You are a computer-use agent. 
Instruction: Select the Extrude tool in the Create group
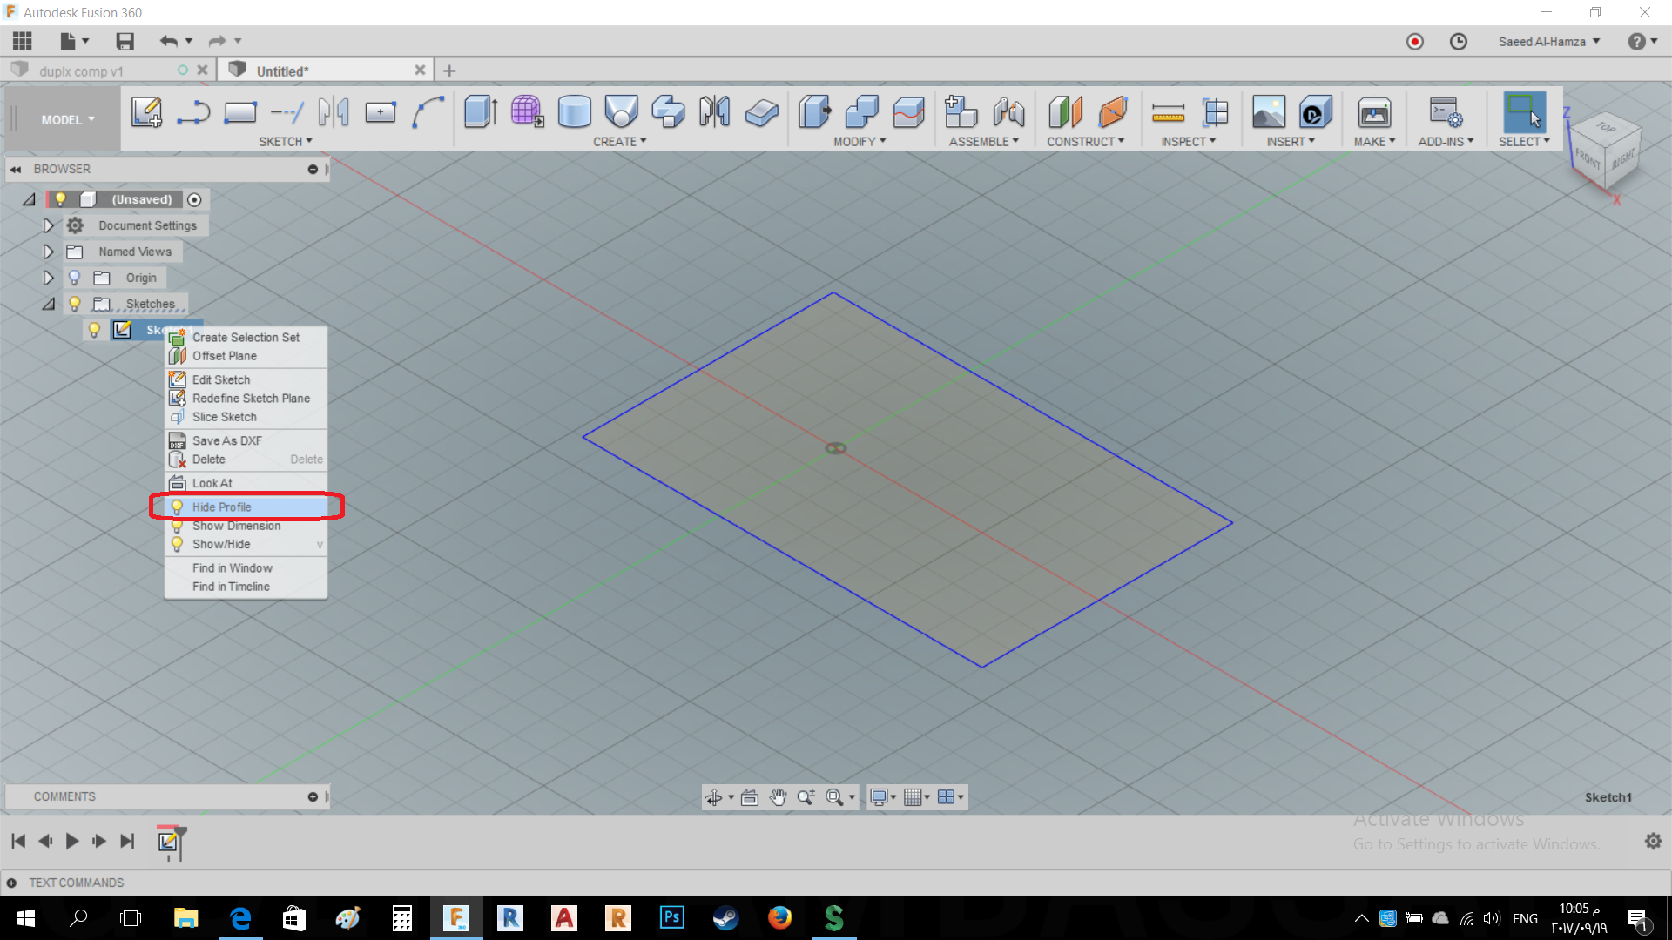pyautogui.click(x=480, y=112)
